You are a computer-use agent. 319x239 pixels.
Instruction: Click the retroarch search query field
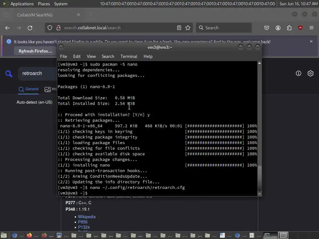pyautogui.click(x=37, y=73)
